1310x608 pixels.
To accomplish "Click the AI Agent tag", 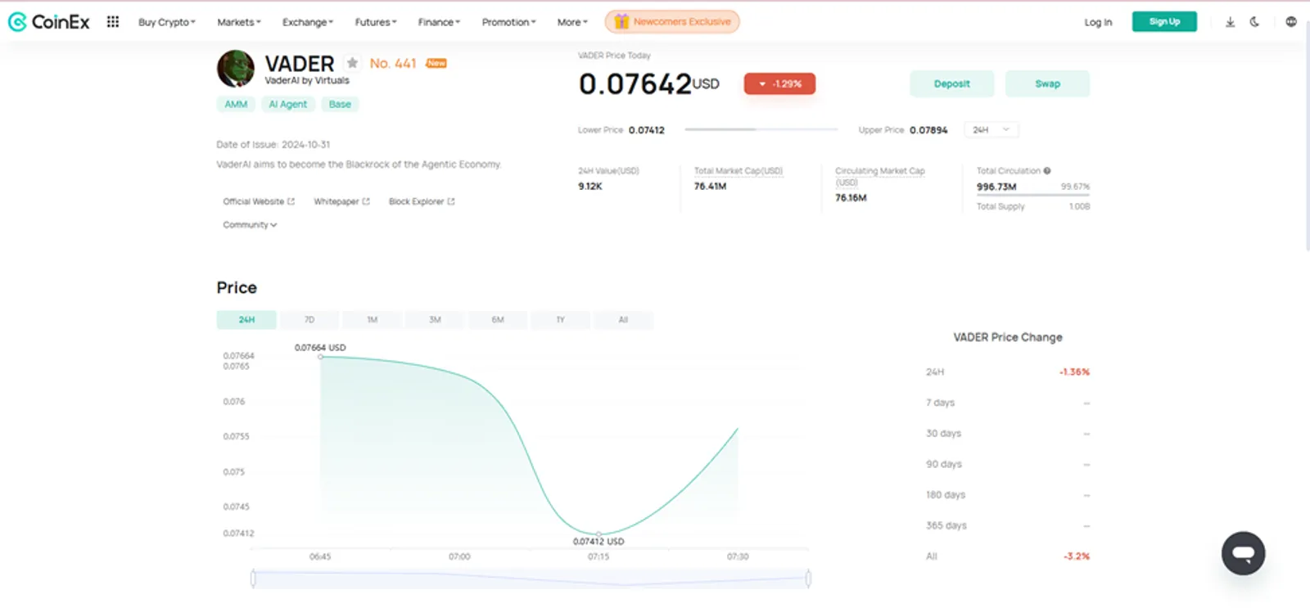I will tap(288, 104).
